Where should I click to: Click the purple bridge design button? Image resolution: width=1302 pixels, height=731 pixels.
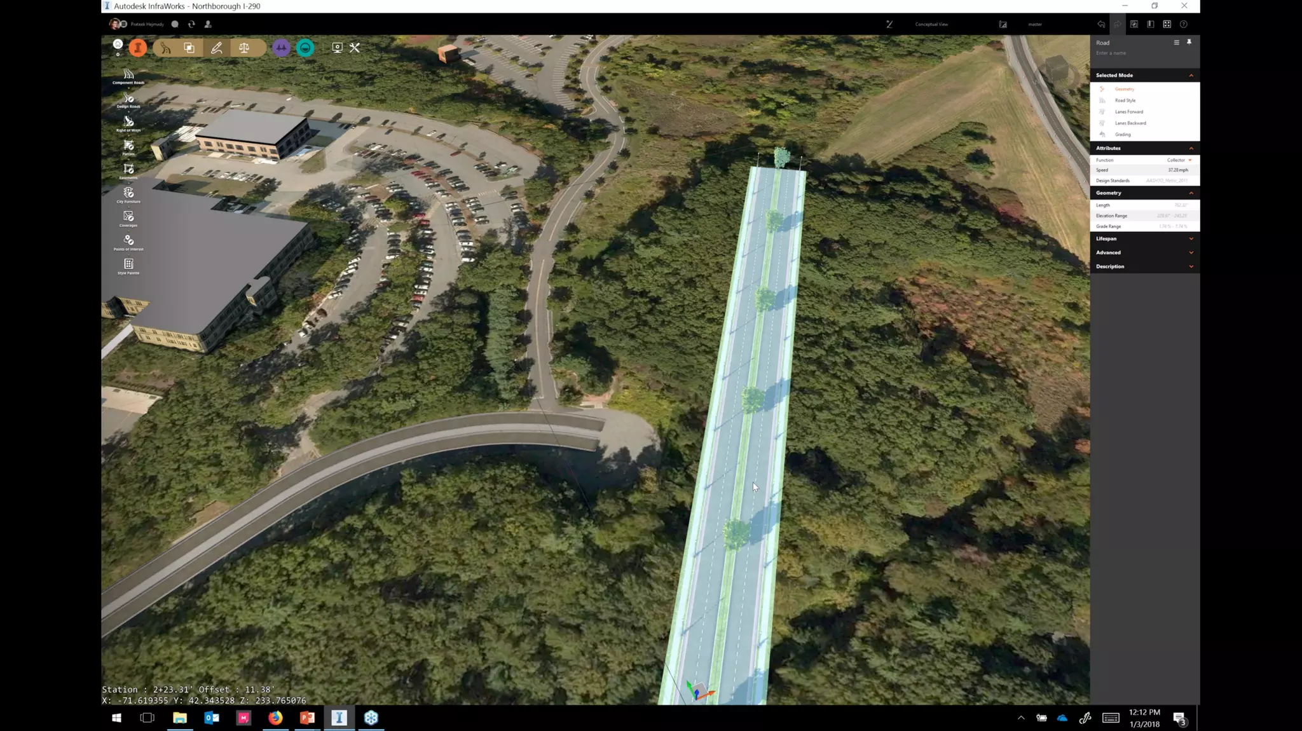[x=281, y=48]
